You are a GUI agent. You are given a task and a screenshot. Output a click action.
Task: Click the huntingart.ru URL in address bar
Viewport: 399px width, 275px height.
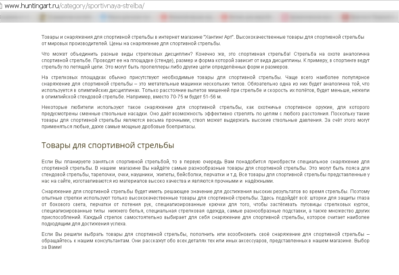coord(74,6)
